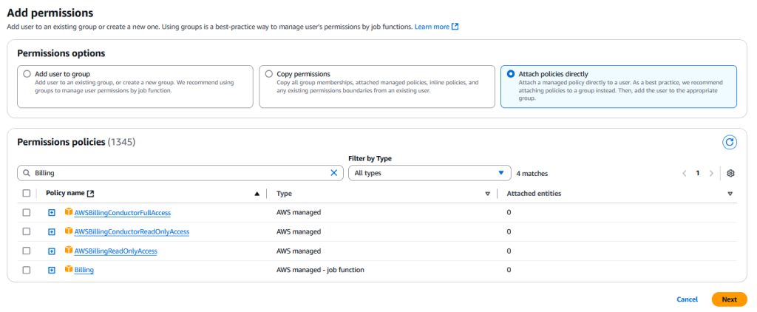The height and width of the screenshot is (312, 757).
Task: Expand the Billing policy details
Action: [x=52, y=270]
